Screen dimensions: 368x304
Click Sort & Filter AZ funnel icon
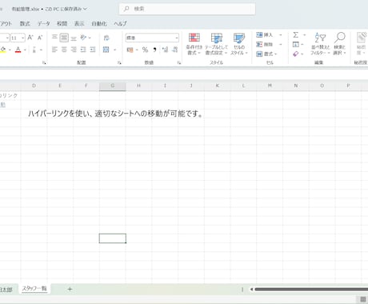320,38
